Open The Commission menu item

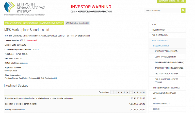(x=167, y=30)
